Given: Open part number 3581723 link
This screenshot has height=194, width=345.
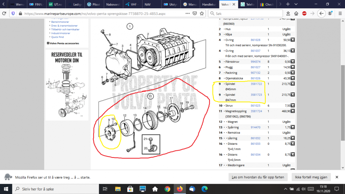Looking at the screenshot, I should coord(256,95).
